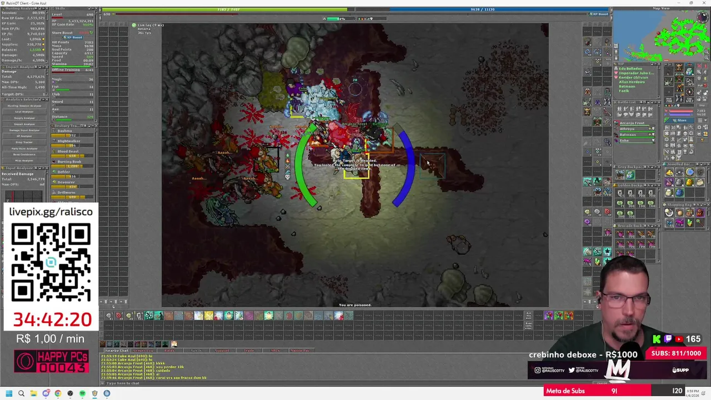
Task: Open the Party Hunt Analyser
Action: click(x=24, y=148)
